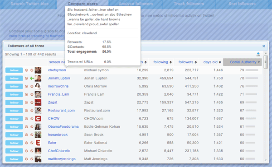Open JonahLupton avatar thumbnail
The height and width of the screenshot is (167, 272).
pyautogui.click(x=38, y=79)
